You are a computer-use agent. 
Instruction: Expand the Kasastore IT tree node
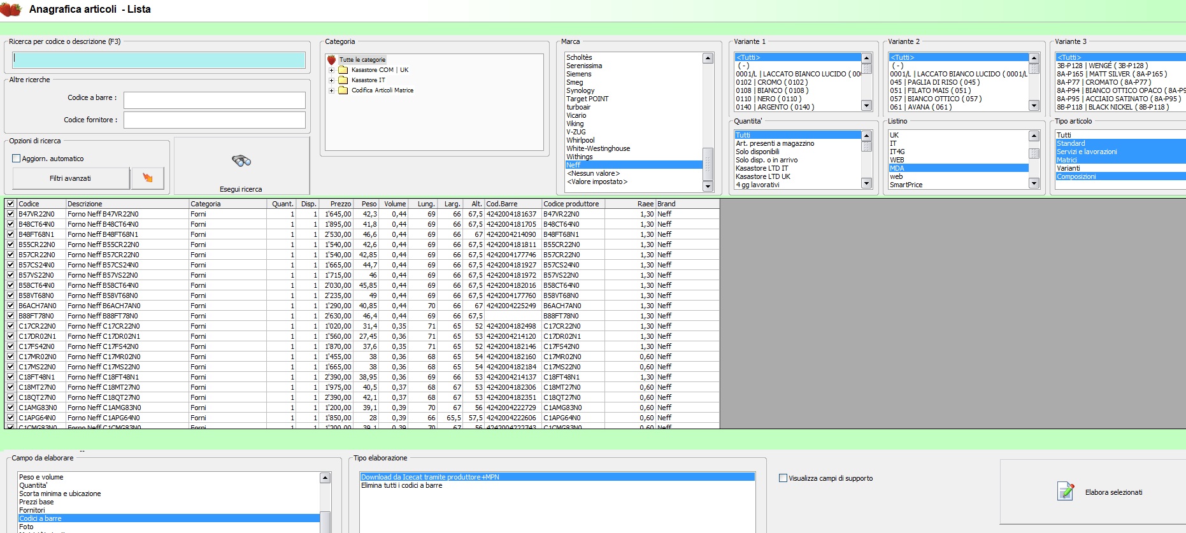click(x=331, y=80)
